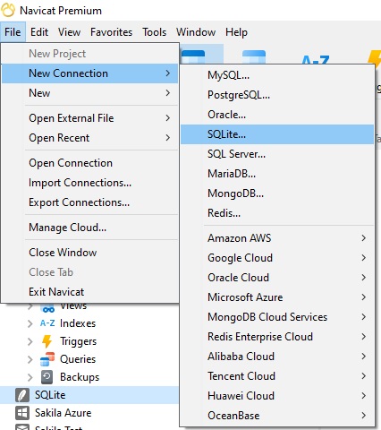Open Tencent Cloud submenu
This screenshot has height=430, width=381.
click(x=277, y=376)
